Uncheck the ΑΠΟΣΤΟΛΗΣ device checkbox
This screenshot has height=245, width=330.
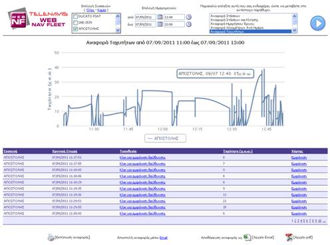(75, 29)
